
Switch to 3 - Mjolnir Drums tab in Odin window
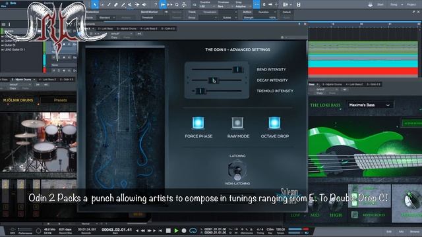point(127,28)
